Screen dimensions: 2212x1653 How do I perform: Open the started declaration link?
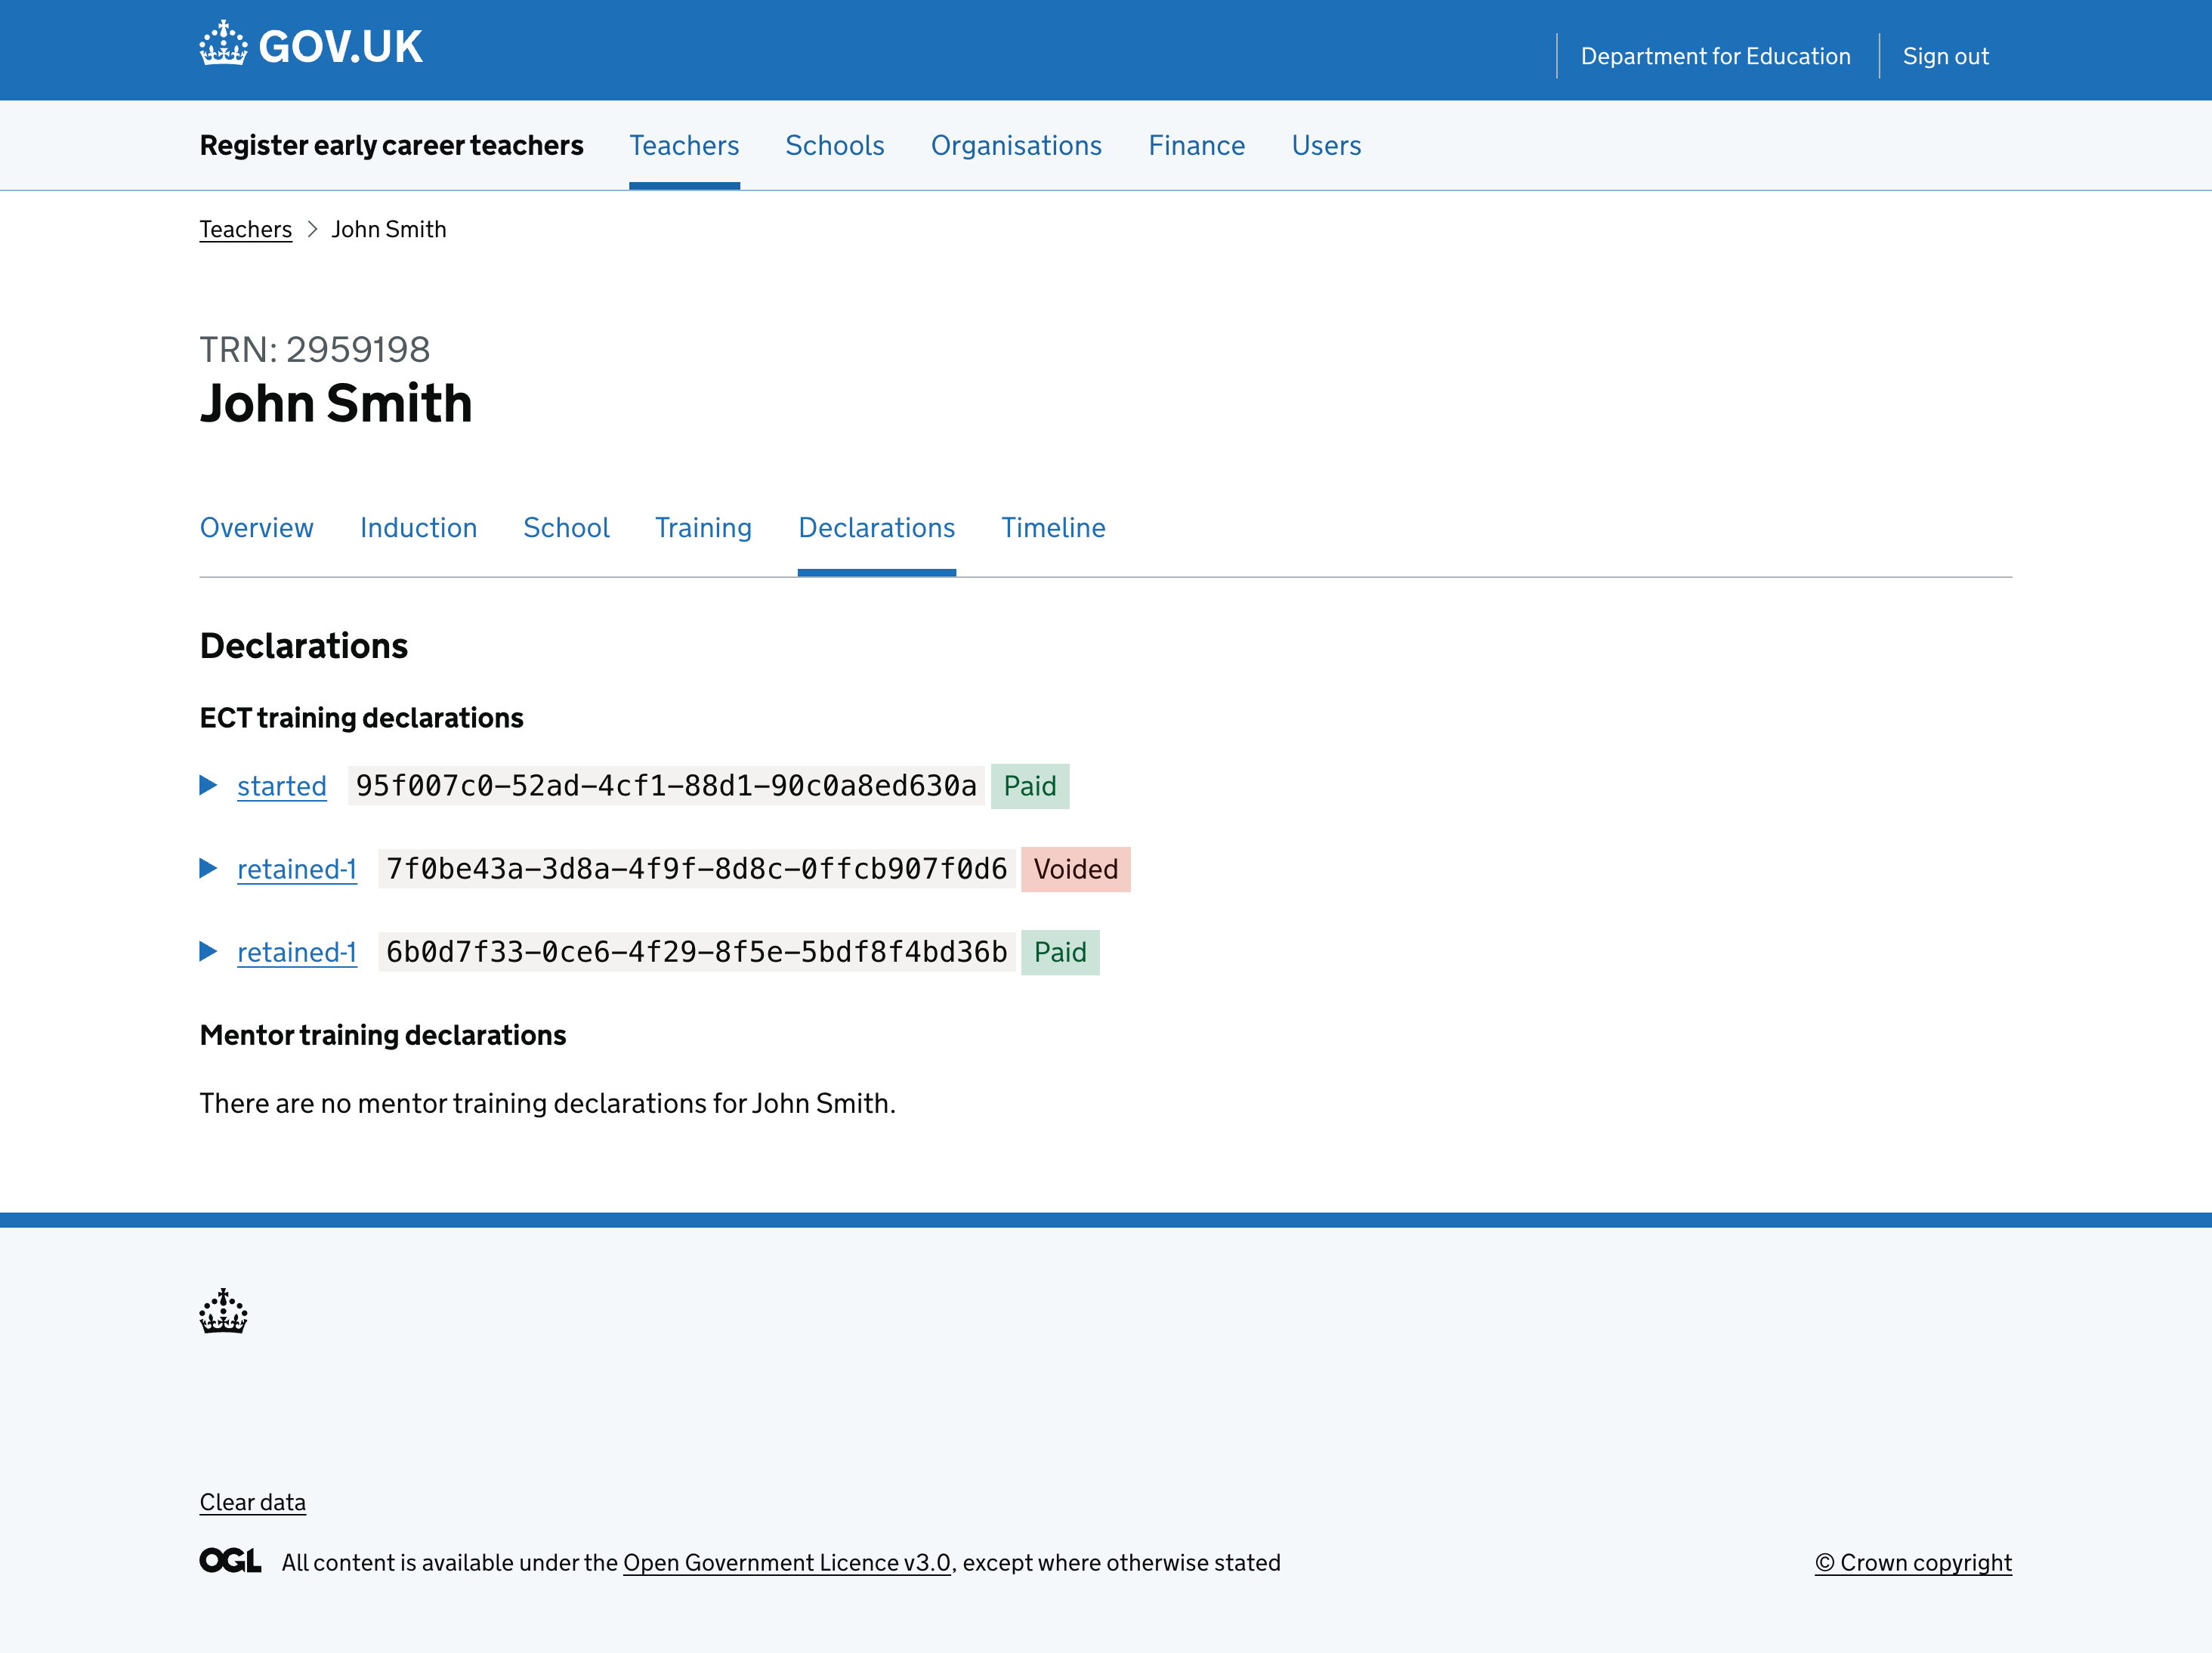click(x=282, y=786)
